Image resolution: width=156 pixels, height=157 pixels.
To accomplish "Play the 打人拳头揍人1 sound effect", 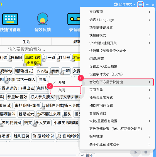I will click(43, 97).
